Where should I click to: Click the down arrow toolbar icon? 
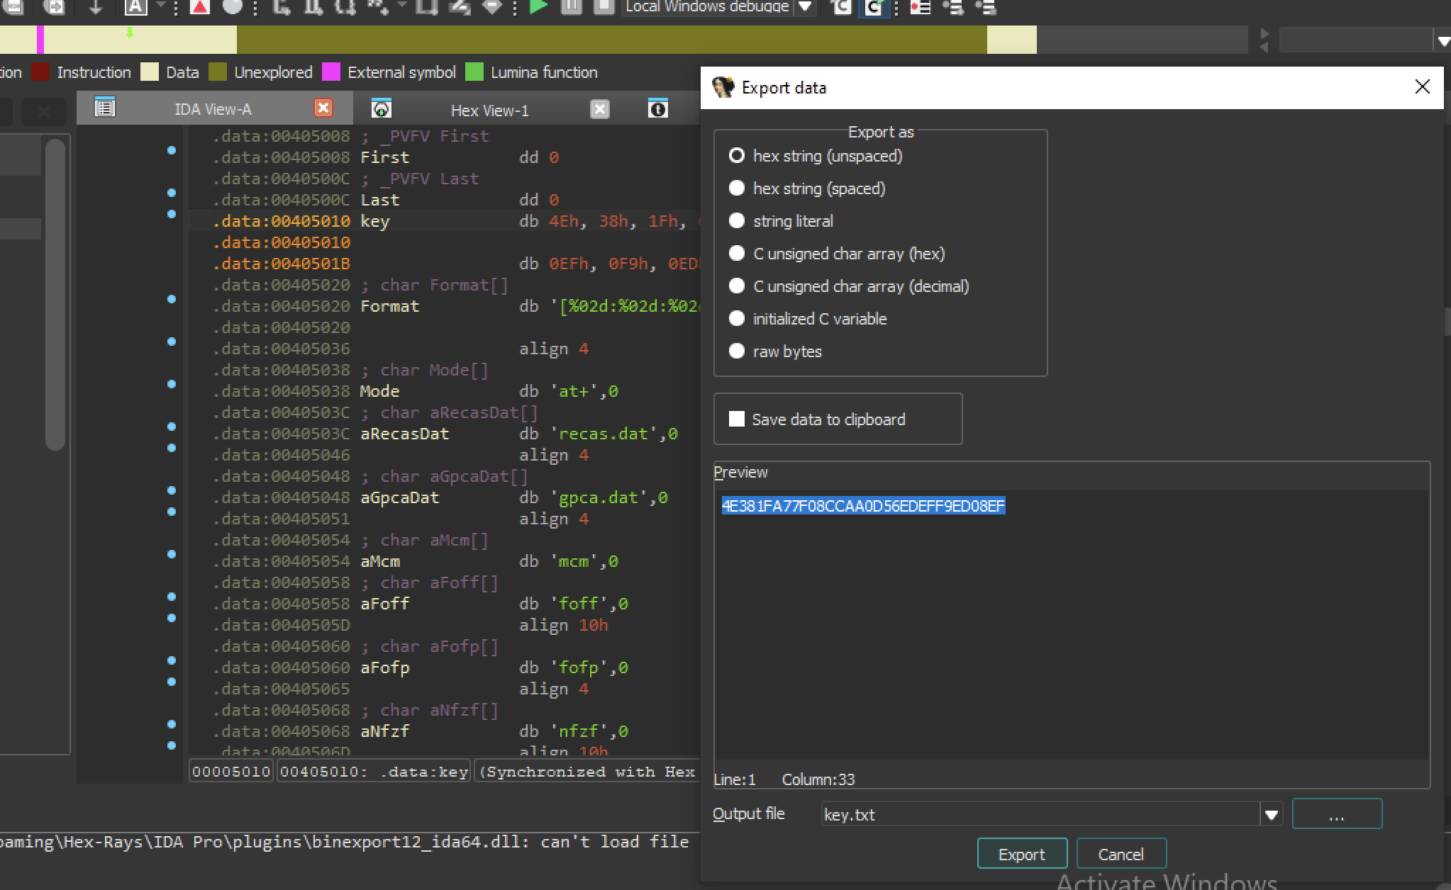point(96,6)
